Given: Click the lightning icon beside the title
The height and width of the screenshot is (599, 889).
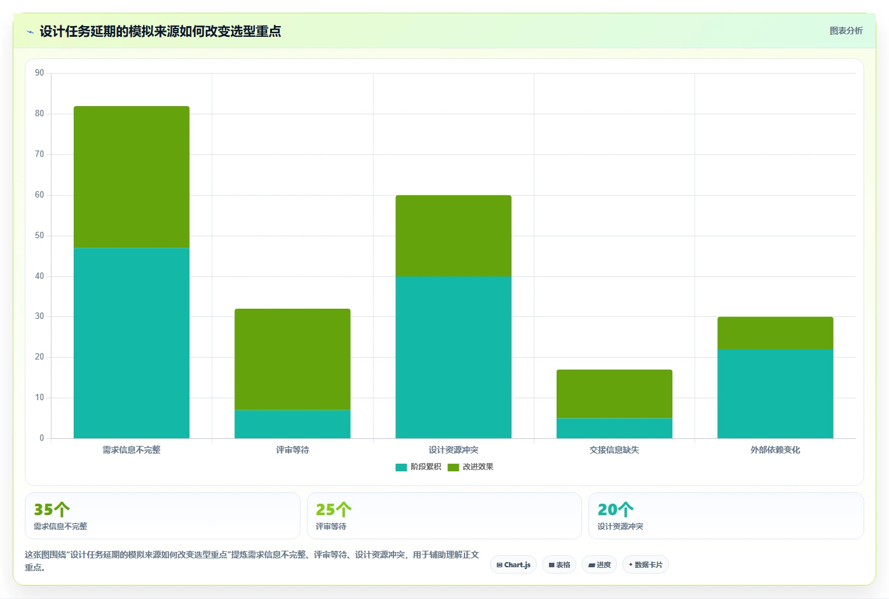Looking at the screenshot, I should tap(30, 32).
